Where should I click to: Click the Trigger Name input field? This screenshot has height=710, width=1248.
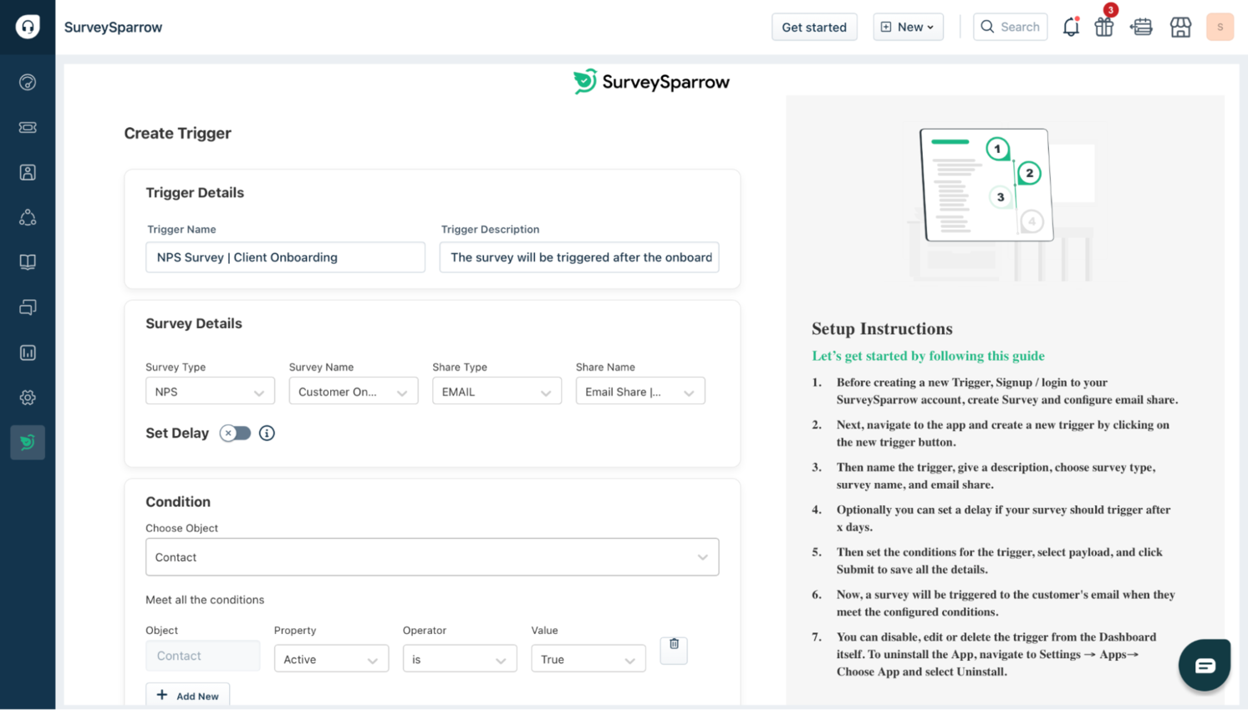[285, 257]
